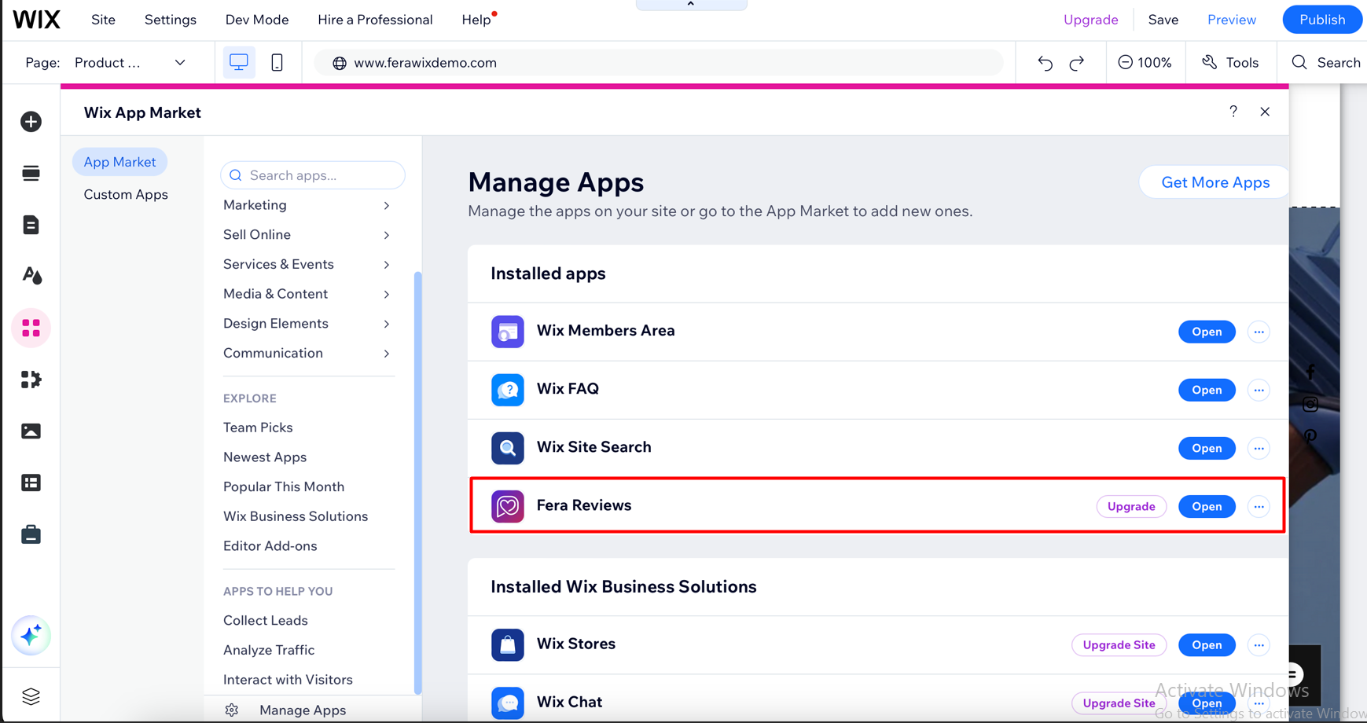The height and width of the screenshot is (723, 1367).
Task: Click inside the Search apps field
Action: (313, 175)
